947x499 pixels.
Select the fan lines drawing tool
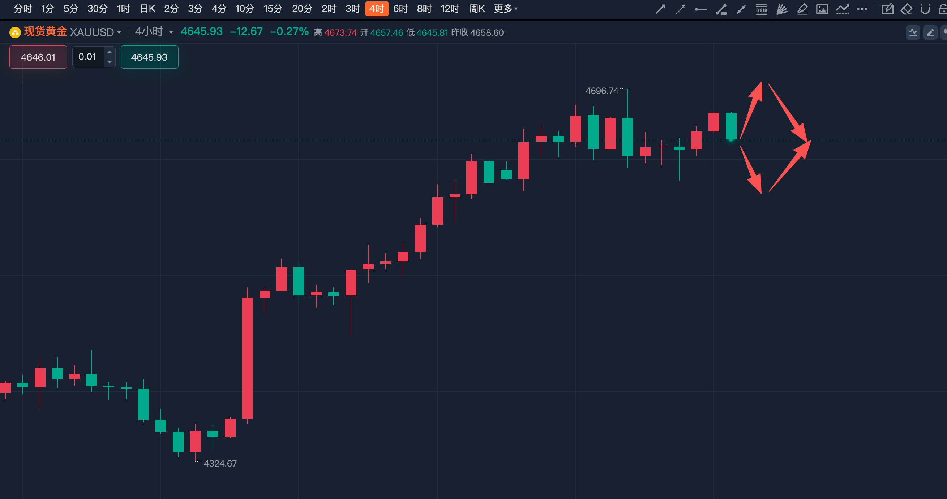[x=781, y=9]
